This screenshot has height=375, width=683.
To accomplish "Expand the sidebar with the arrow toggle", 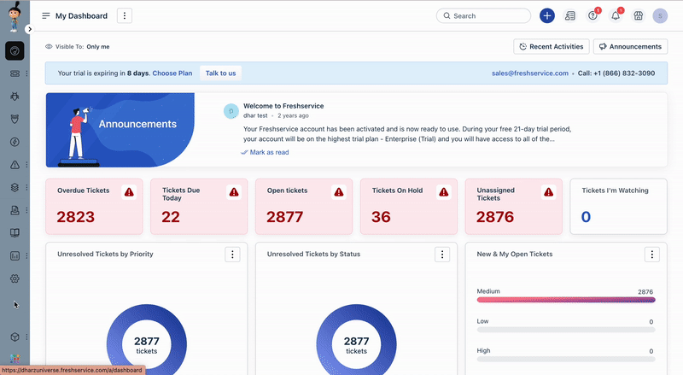I will pyautogui.click(x=29, y=29).
